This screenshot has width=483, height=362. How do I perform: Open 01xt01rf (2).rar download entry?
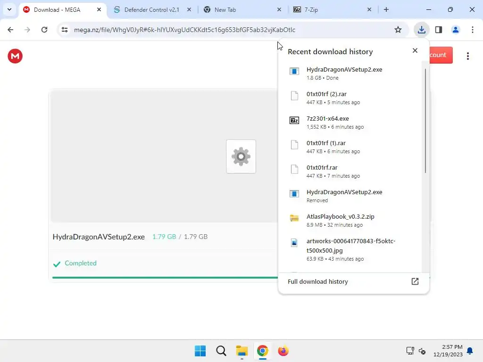[351, 98]
